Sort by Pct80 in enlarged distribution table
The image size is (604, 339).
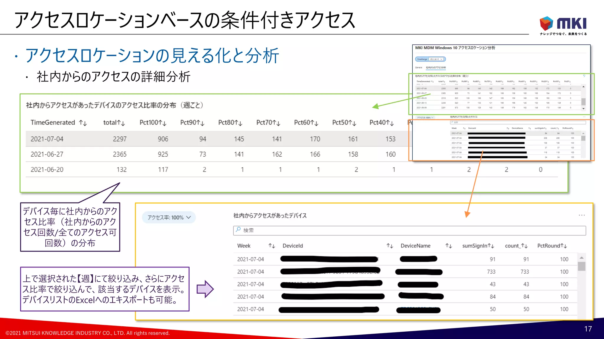click(230, 123)
